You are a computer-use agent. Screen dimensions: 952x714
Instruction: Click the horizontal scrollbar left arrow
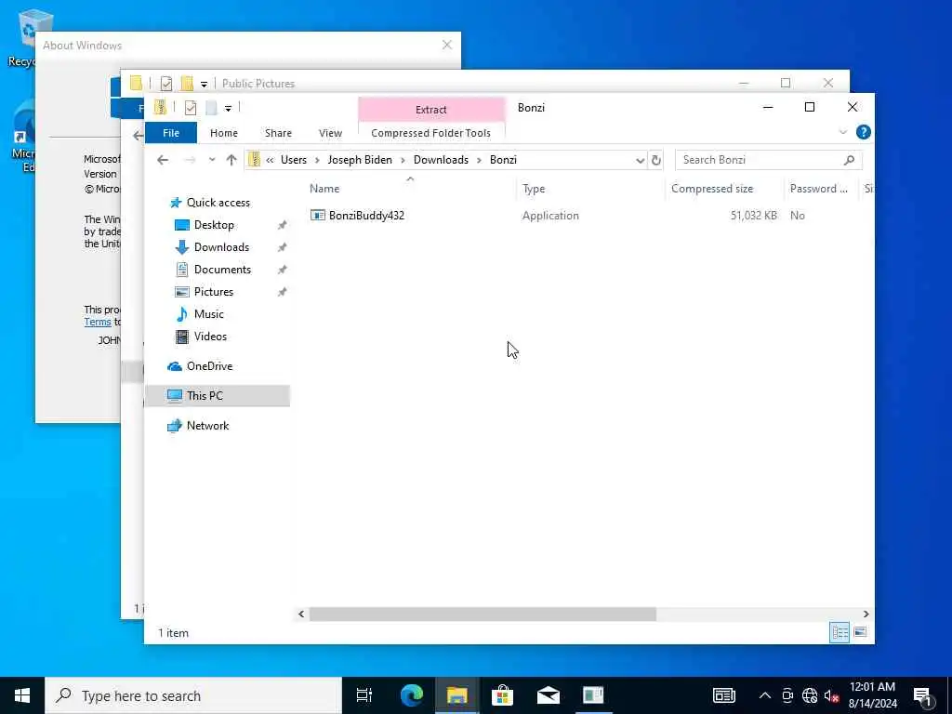click(x=301, y=615)
